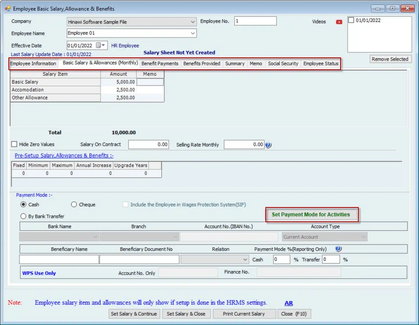Open the Videos YouTube icon
The image size is (419, 325).
tap(339, 22)
